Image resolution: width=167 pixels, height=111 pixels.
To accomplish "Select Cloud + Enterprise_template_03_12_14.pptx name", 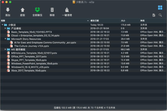I will [x=35, y=35].
